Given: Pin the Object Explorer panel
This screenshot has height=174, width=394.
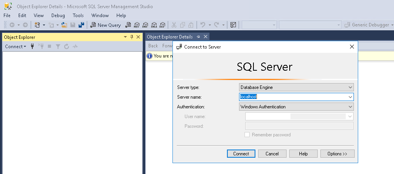Looking at the screenshot, I should point(132,37).
